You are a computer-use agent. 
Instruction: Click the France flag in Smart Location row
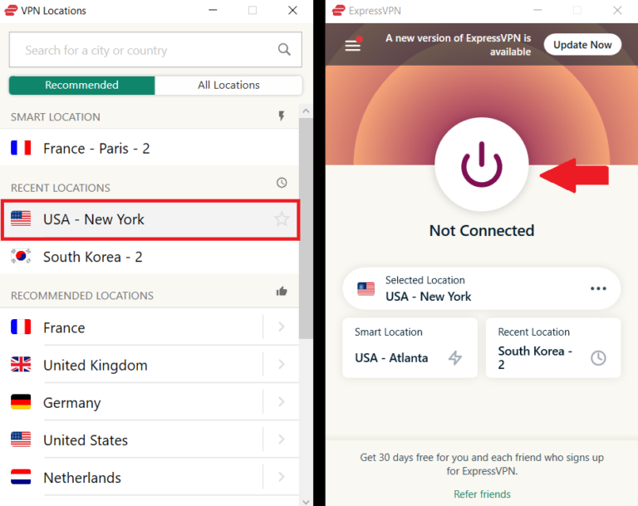21,149
